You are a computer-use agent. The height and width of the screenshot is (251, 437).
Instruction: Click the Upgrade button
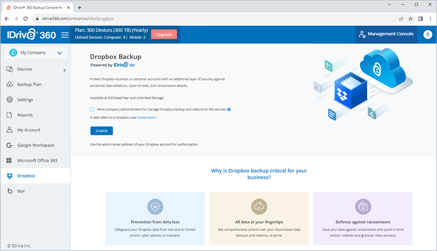[x=164, y=34]
